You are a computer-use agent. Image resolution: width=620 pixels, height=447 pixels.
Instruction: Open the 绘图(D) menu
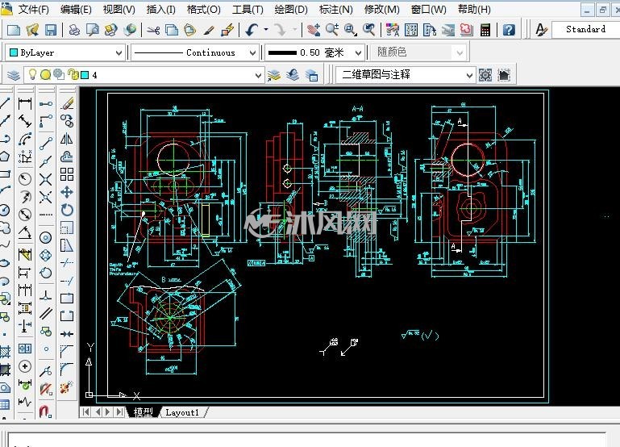[291, 10]
